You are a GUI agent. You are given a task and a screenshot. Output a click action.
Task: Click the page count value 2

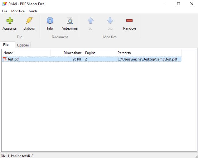pyautogui.click(x=86, y=59)
